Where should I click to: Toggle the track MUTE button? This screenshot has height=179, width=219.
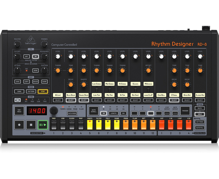pyautogui.click(x=200, y=108)
